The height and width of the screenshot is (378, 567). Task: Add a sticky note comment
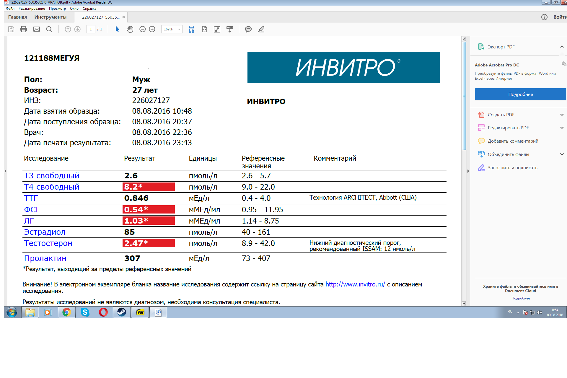click(x=248, y=29)
